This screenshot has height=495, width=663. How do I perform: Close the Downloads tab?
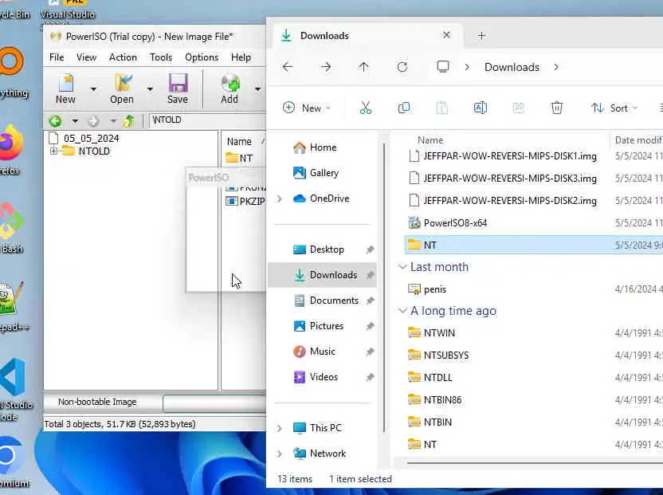[x=446, y=35]
